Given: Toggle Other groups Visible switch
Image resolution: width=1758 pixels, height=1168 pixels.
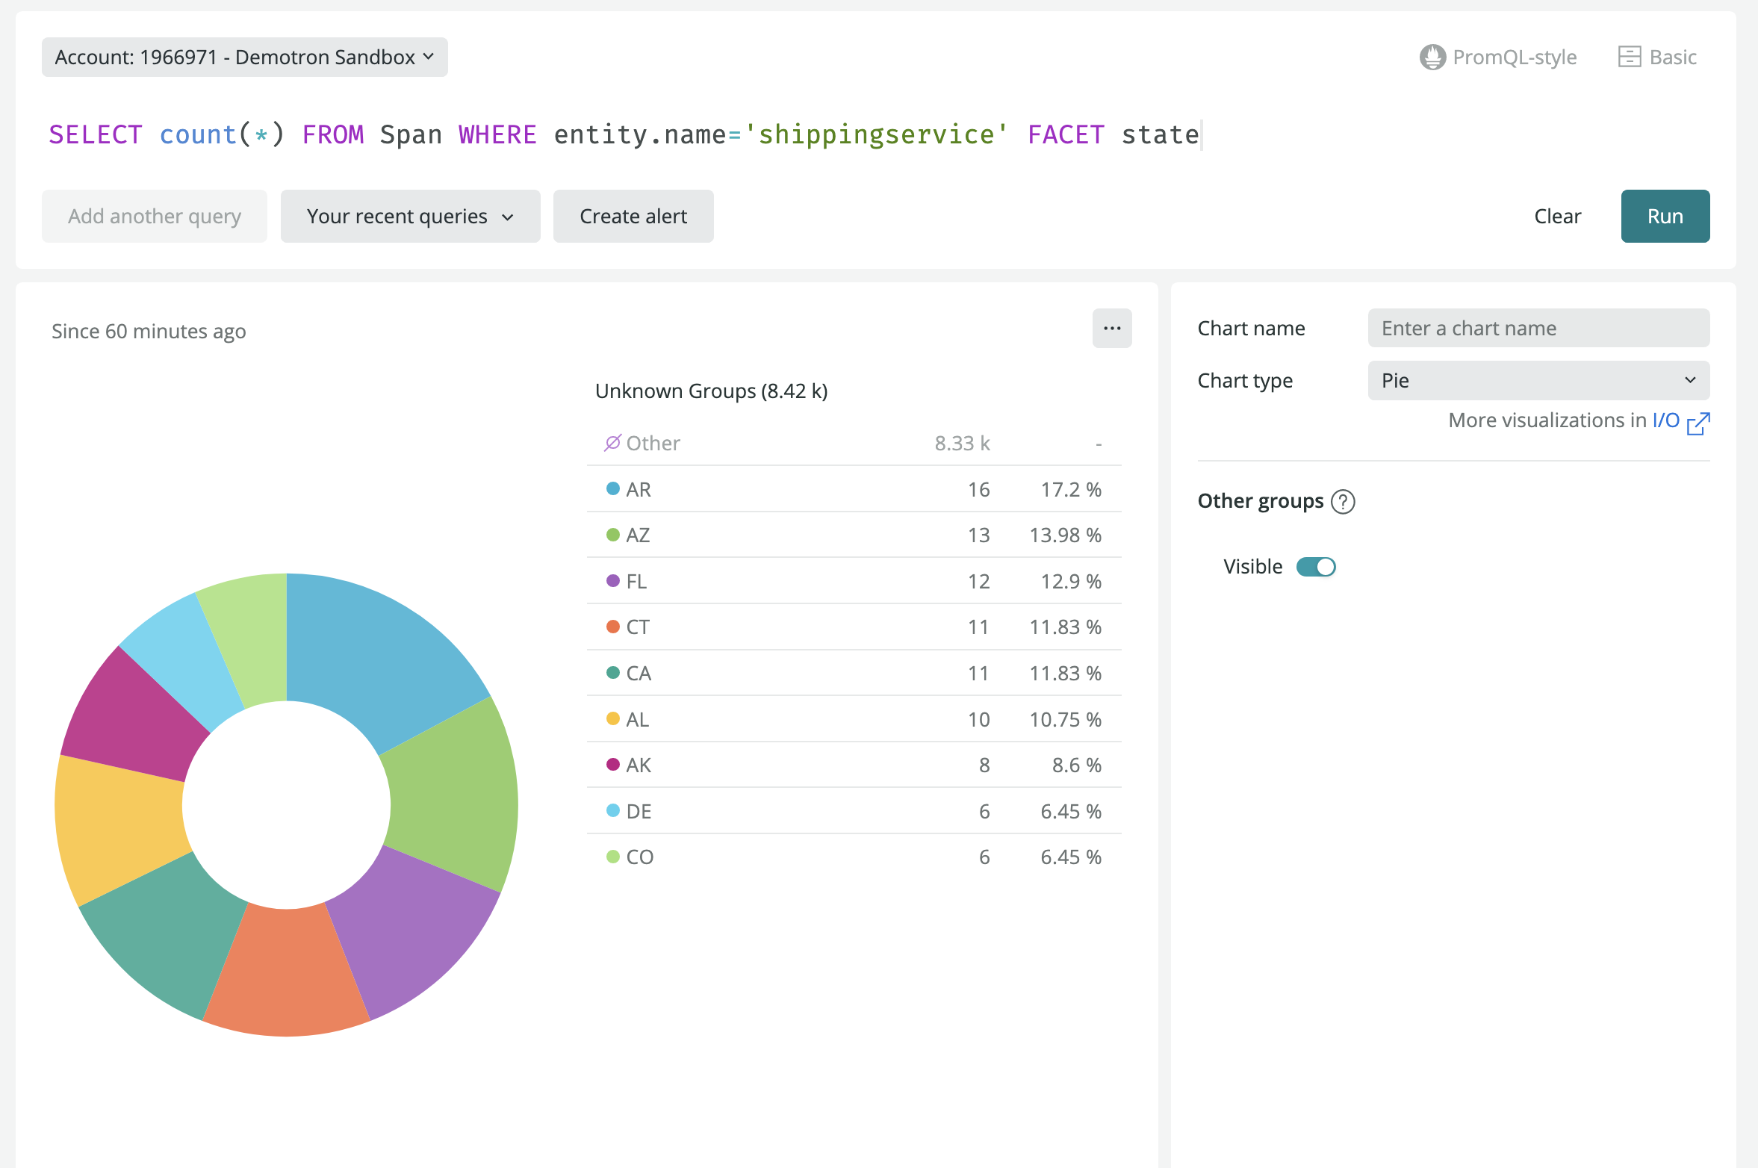Looking at the screenshot, I should coord(1315,567).
